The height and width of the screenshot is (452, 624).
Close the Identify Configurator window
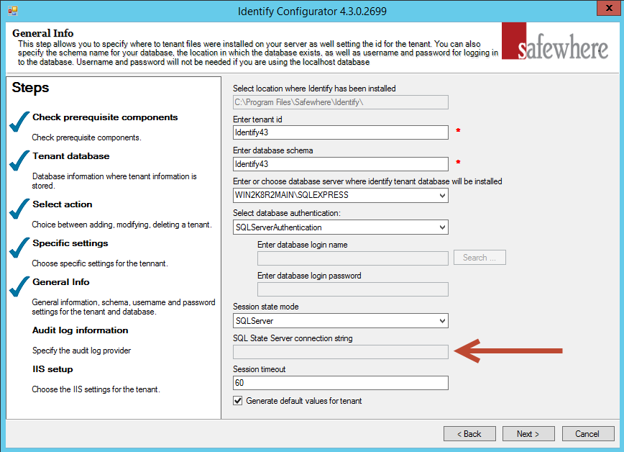609,8
